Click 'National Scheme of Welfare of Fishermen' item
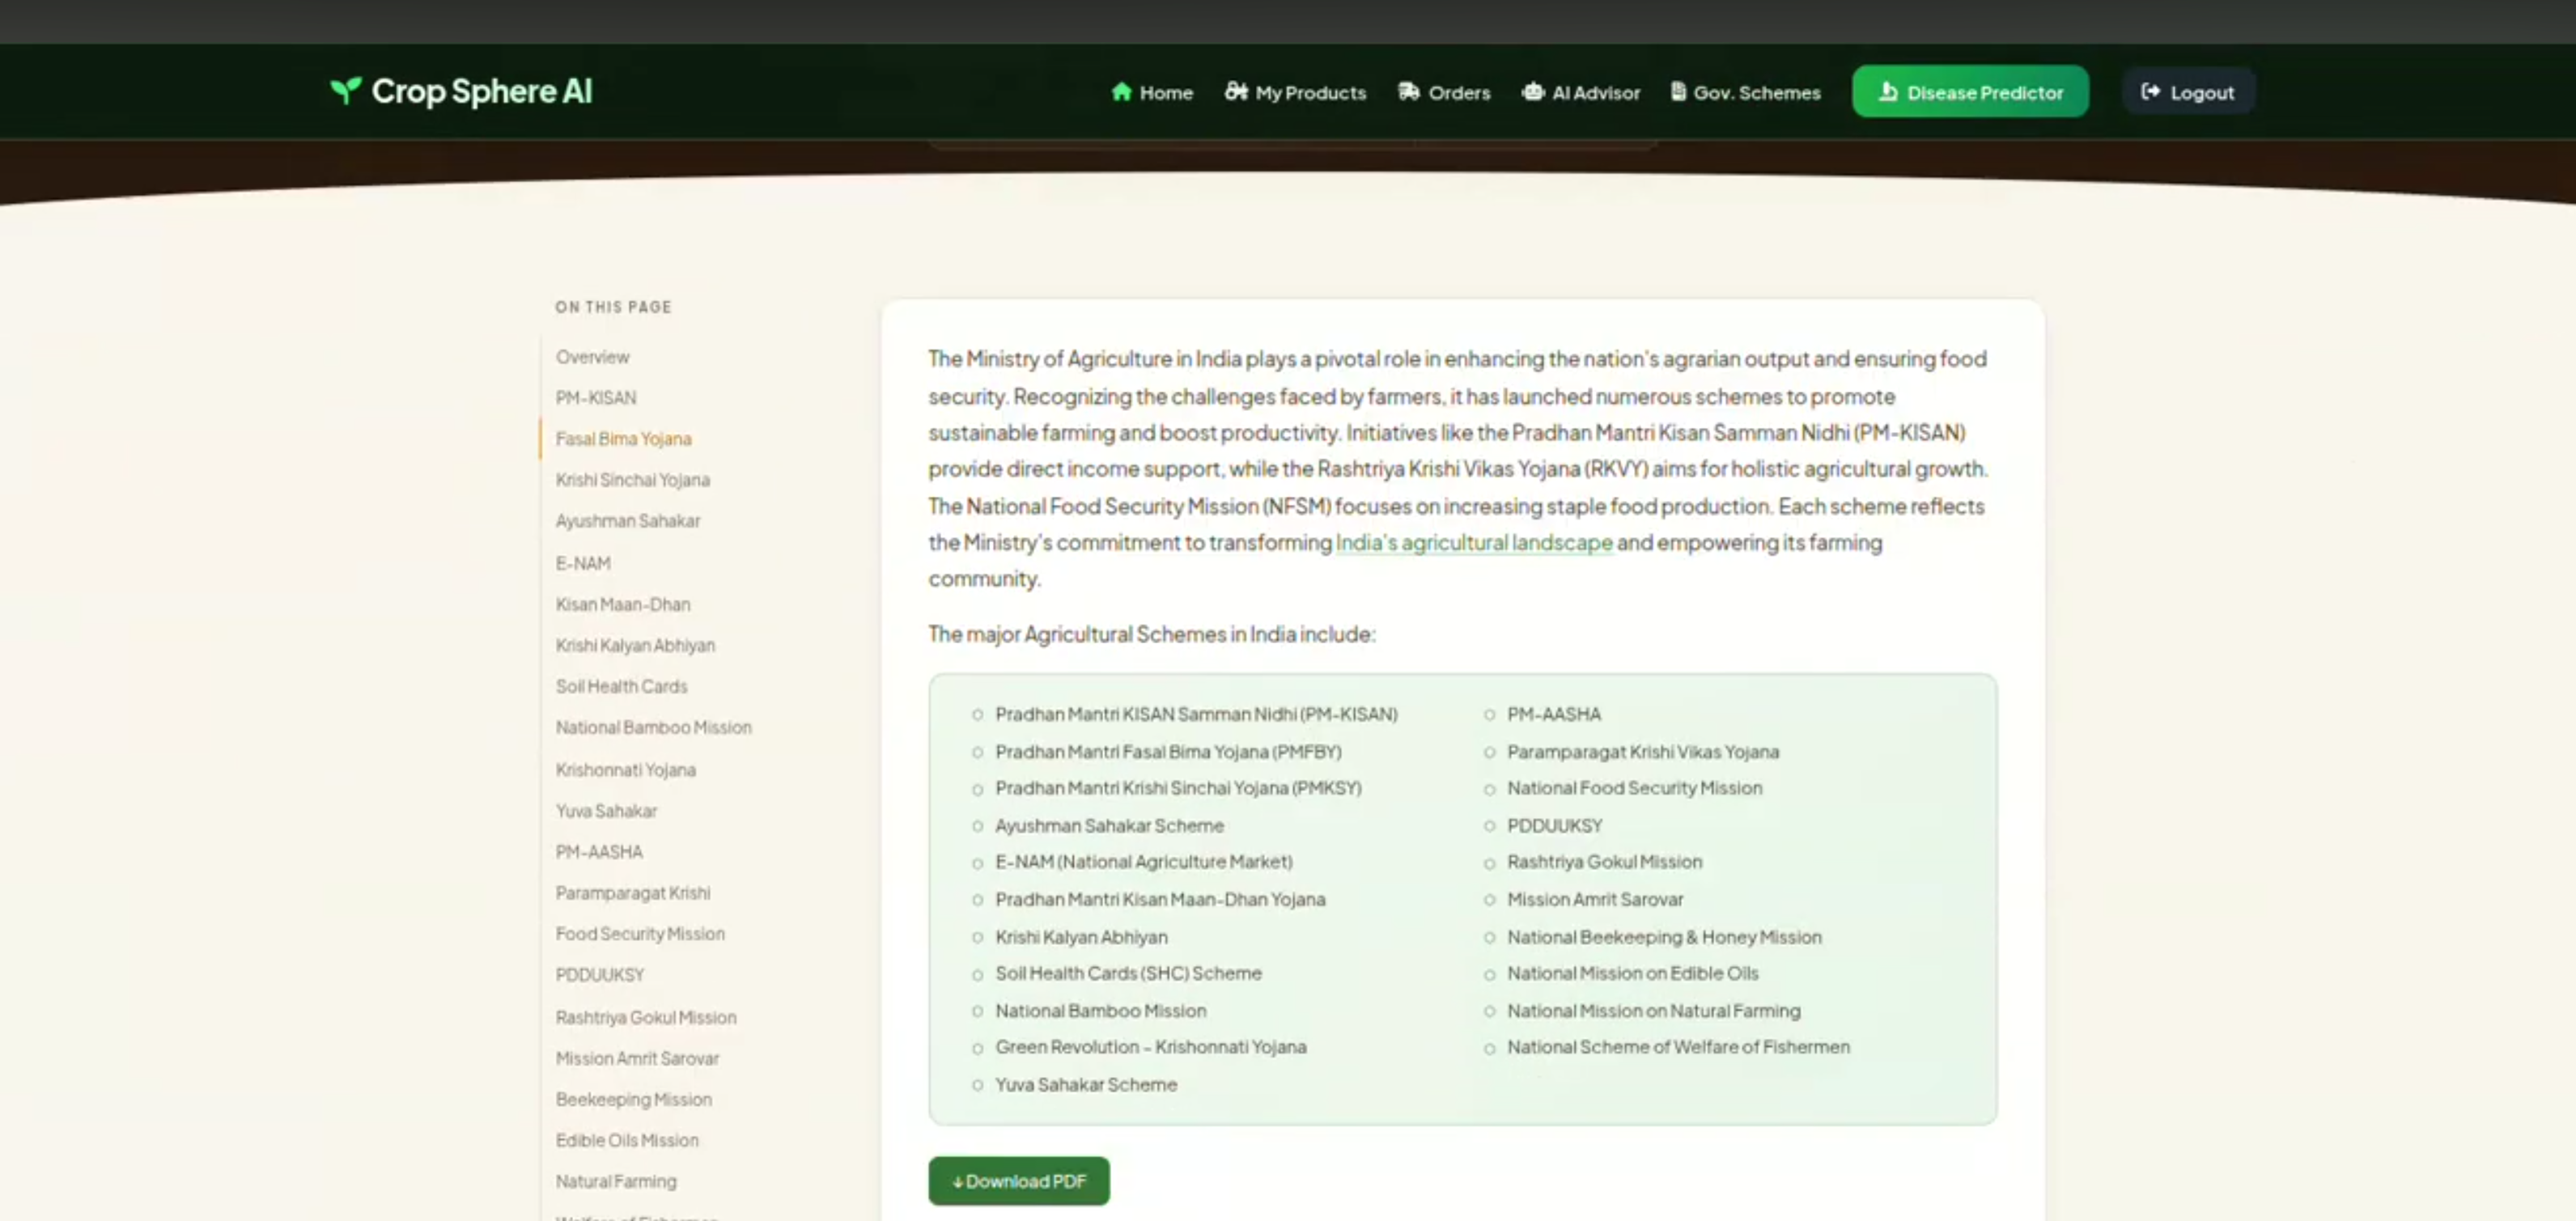 tap(1678, 1047)
